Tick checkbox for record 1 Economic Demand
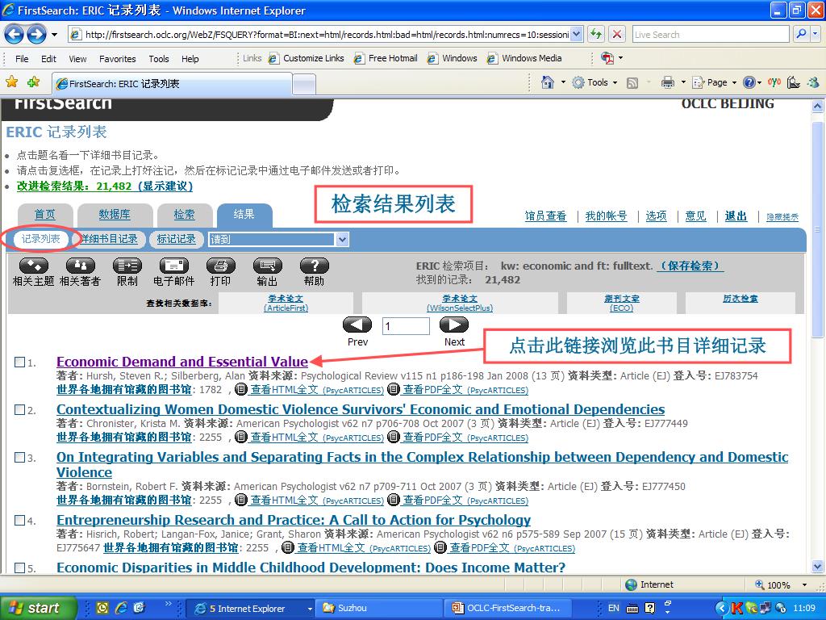The height and width of the screenshot is (620, 826). (x=19, y=362)
